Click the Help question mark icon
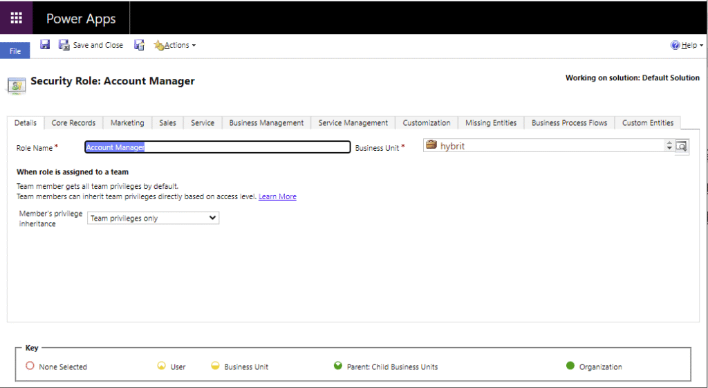Image resolution: width=708 pixels, height=388 pixels. (x=675, y=45)
